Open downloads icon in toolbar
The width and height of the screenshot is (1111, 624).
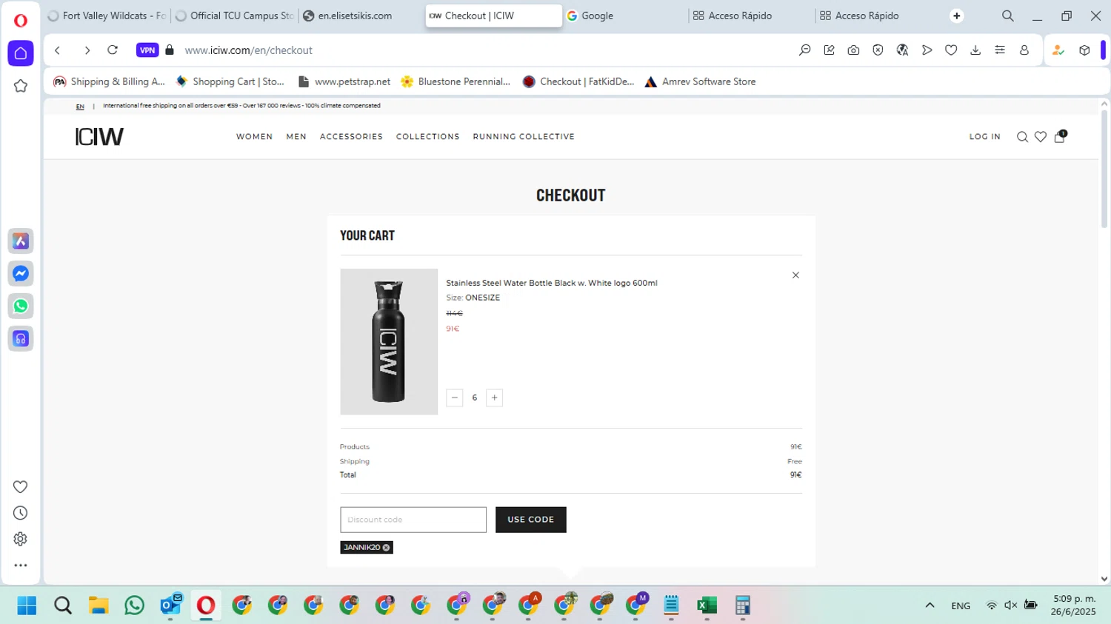(x=975, y=50)
